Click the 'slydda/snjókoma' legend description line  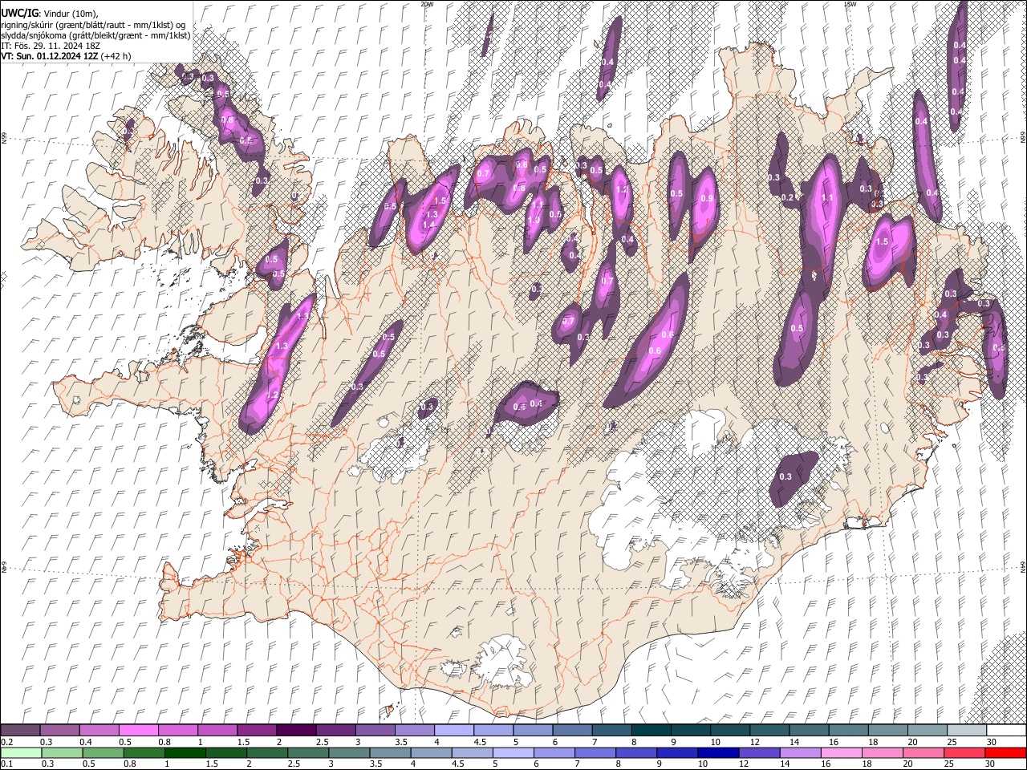[95, 35]
